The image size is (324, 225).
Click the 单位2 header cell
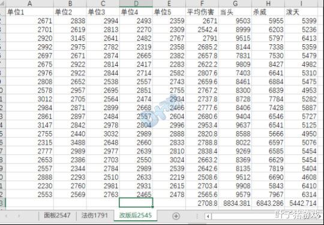(70, 12)
